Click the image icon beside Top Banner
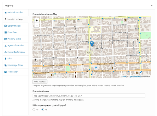Screen dimensions: 157x116 click(x=5, y=72)
